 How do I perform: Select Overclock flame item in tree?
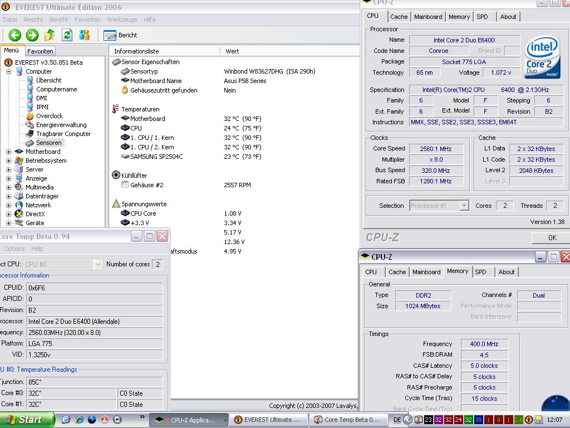(x=50, y=116)
